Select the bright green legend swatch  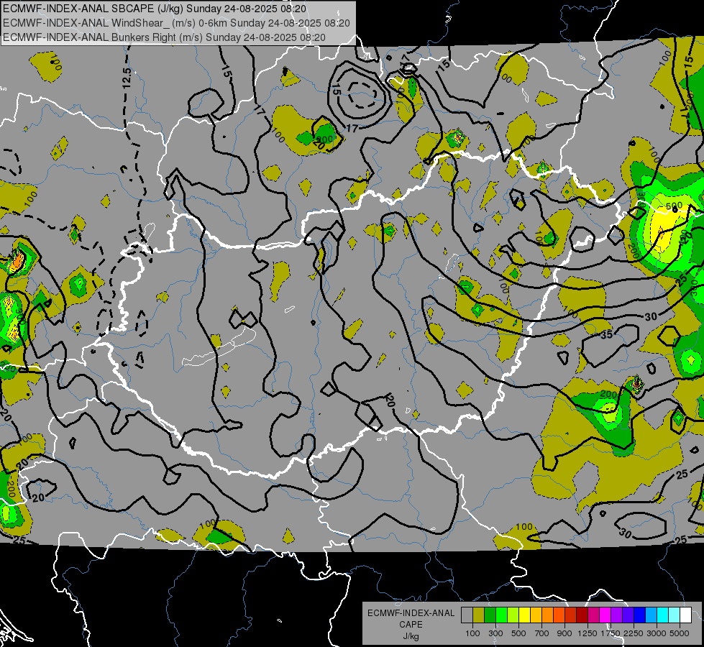click(x=501, y=615)
